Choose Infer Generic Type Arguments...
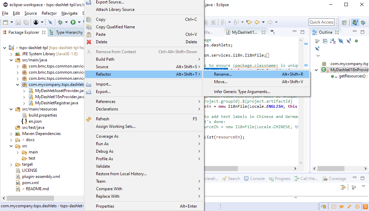 point(256,92)
